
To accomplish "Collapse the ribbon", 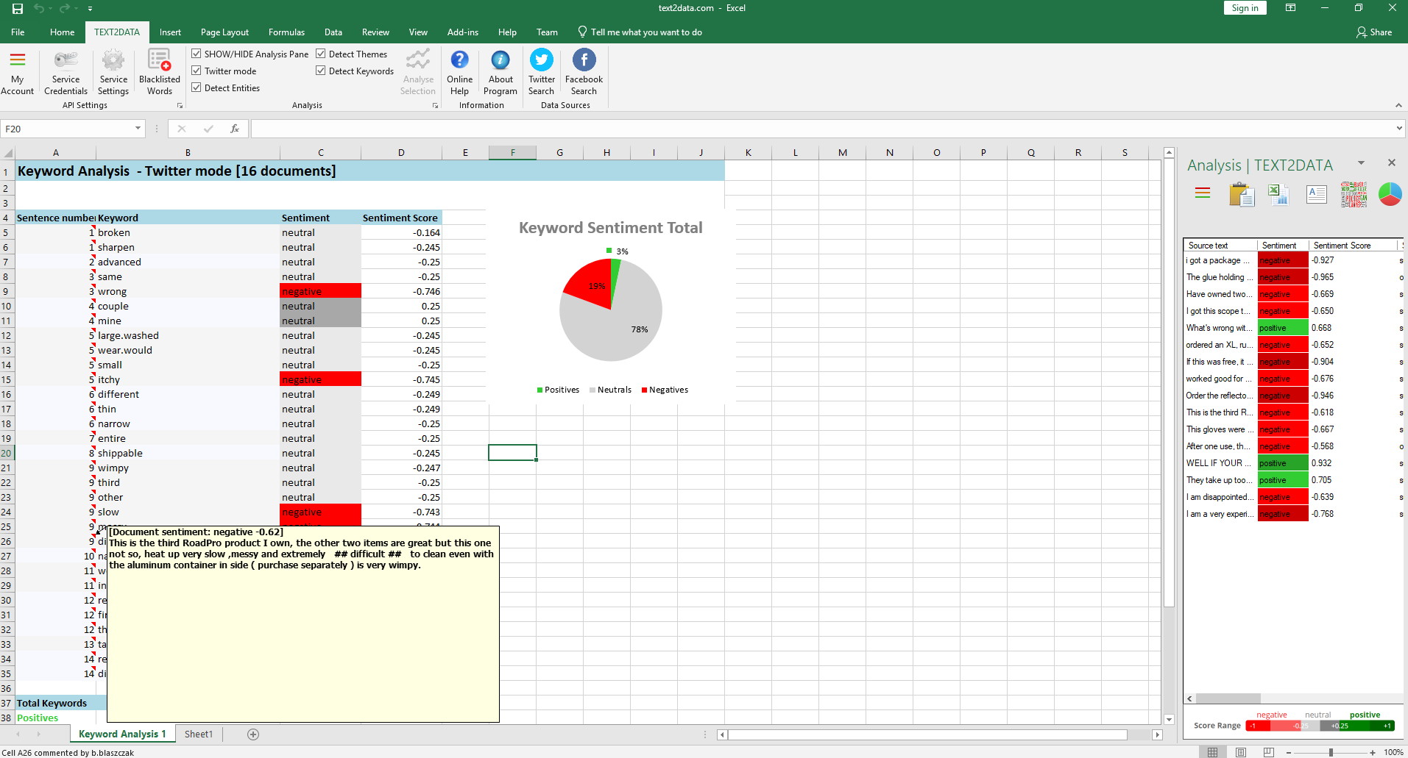I will 1398,105.
